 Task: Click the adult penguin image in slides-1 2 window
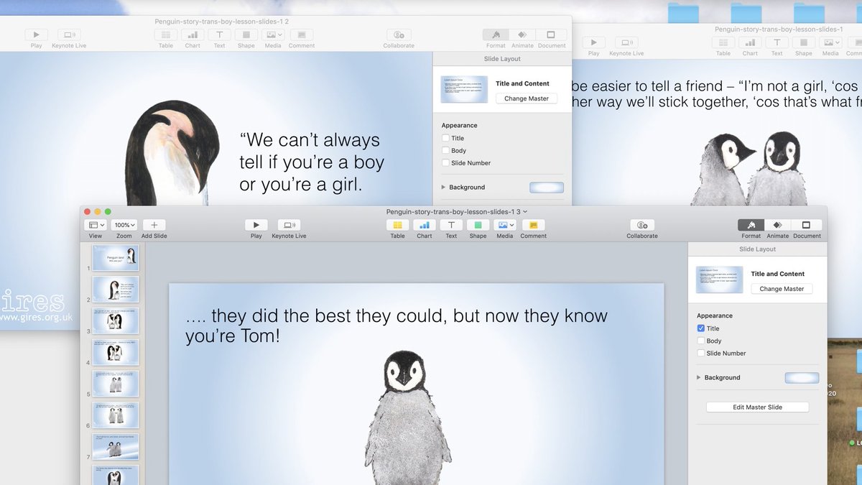[x=172, y=153]
